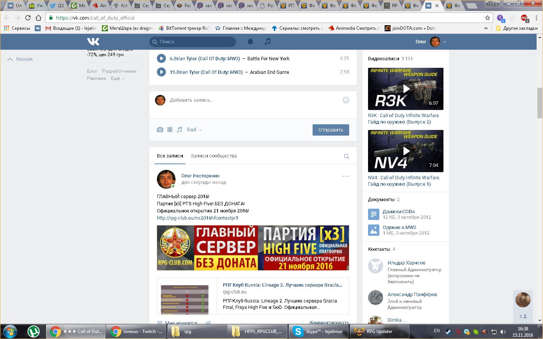This screenshot has height=339, width=543.
Task: Open the Оружие в MW3 image icon
Action: (x=373, y=230)
